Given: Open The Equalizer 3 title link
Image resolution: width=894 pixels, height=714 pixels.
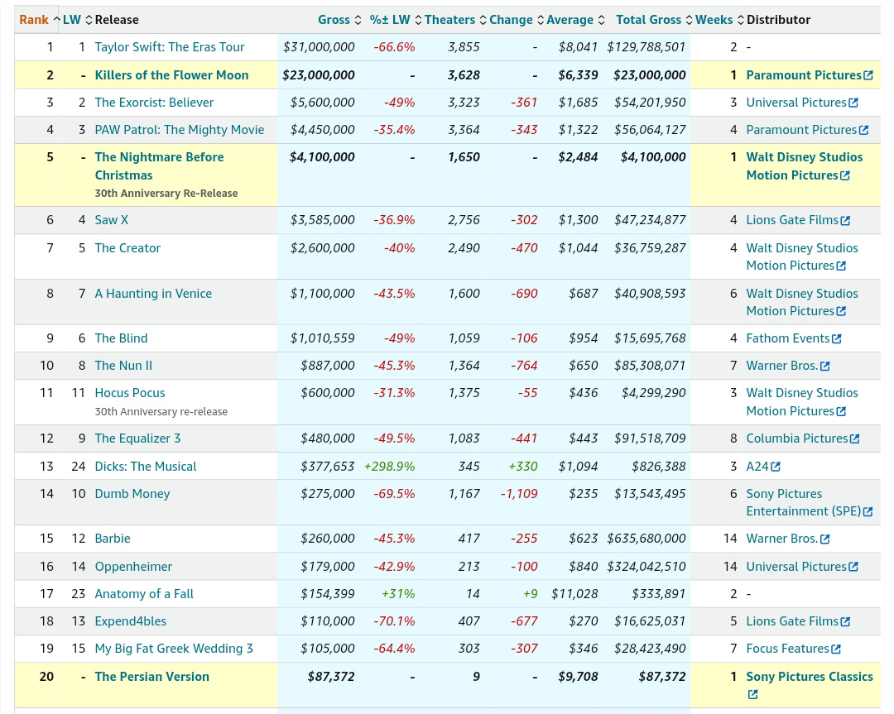Looking at the screenshot, I should [x=137, y=438].
